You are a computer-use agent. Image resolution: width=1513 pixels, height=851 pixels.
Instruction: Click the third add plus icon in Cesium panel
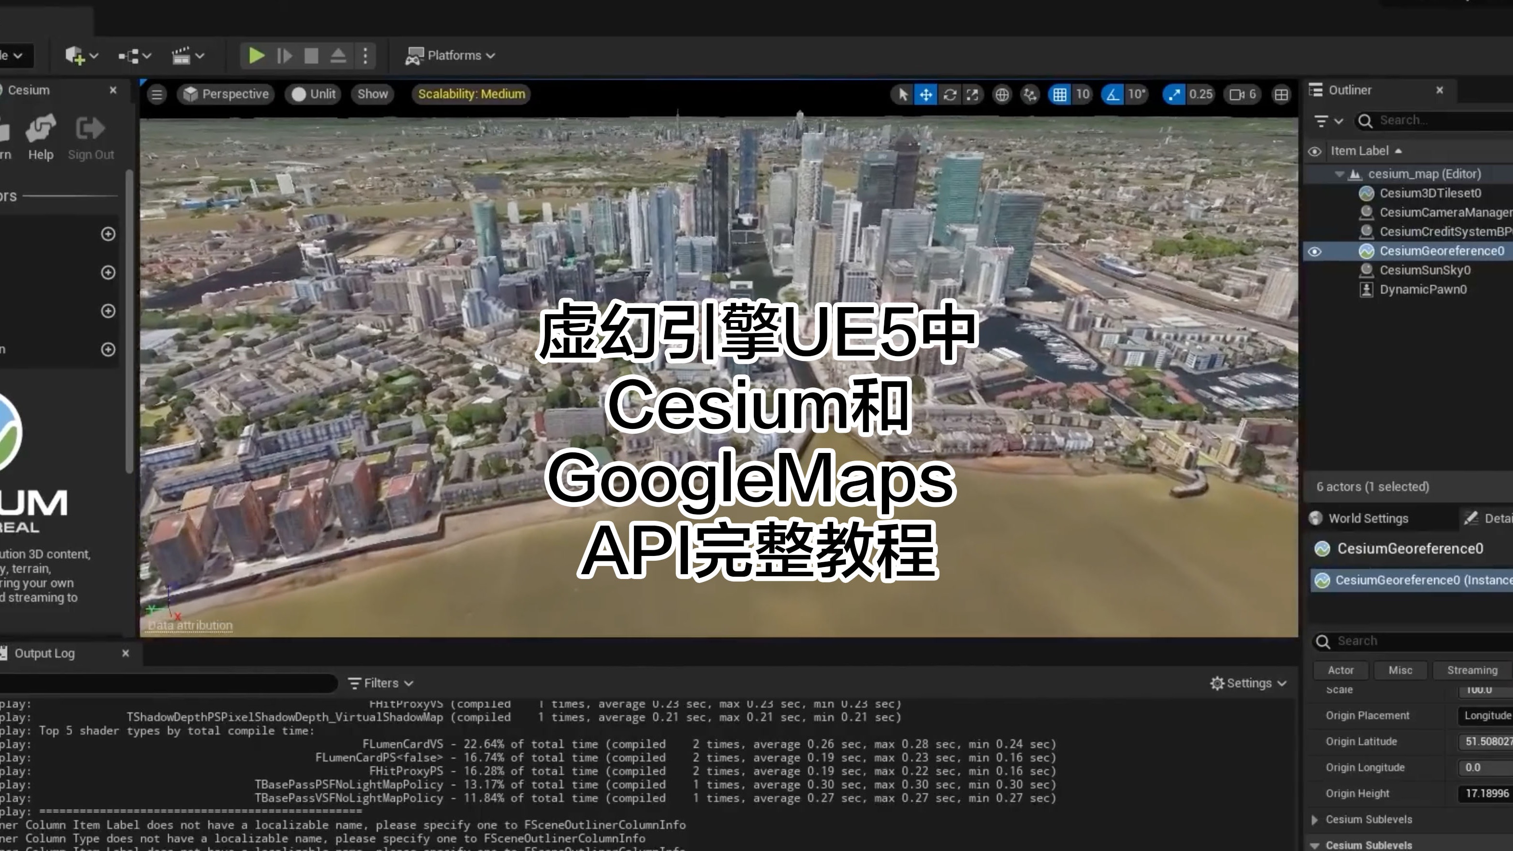(108, 310)
